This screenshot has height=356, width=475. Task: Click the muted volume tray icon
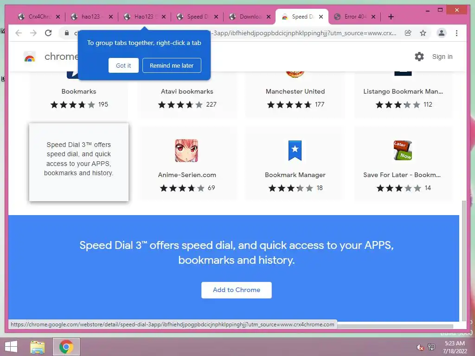coord(420,347)
